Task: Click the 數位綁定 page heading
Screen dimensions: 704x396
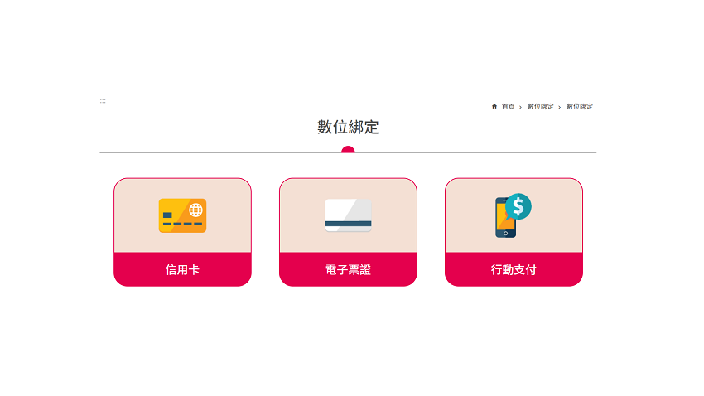Action: click(348, 127)
